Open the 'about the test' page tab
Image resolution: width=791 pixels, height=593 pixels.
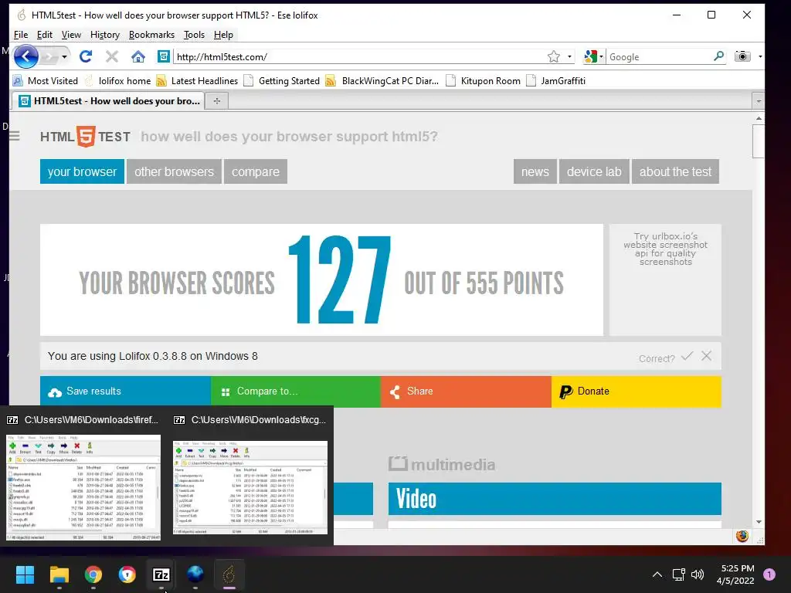pos(675,171)
